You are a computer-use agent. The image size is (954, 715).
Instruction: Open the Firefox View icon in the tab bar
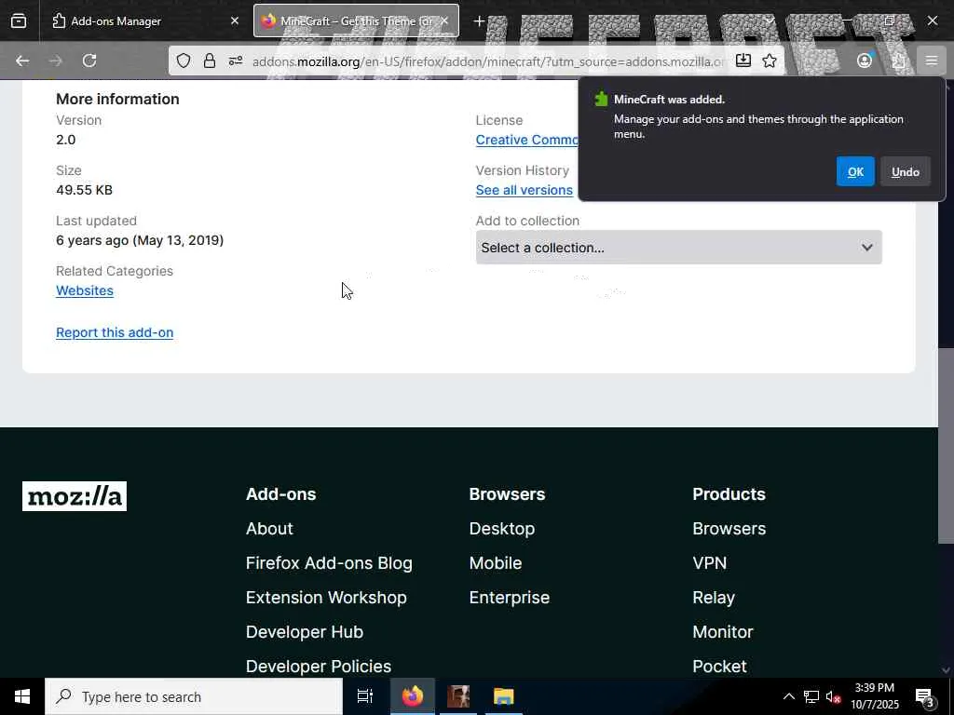tap(19, 21)
